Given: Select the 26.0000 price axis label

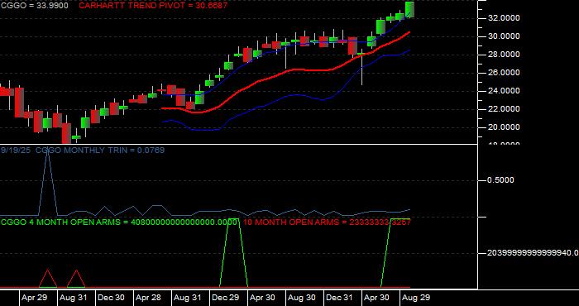Looking at the screenshot, I should (504, 73).
